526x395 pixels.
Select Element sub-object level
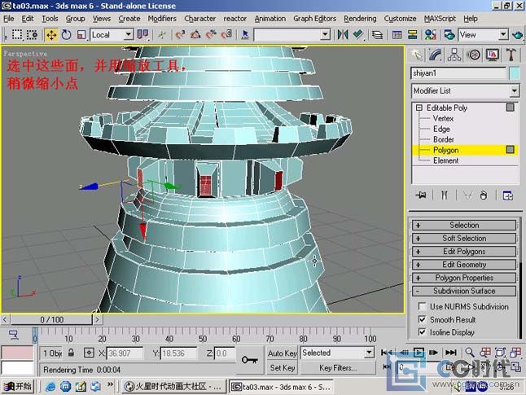445,160
